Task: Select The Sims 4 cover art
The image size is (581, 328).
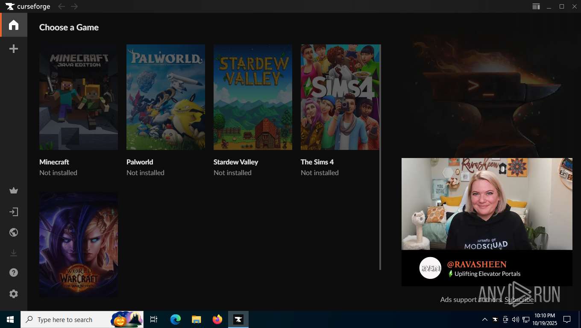Action: 340,97
